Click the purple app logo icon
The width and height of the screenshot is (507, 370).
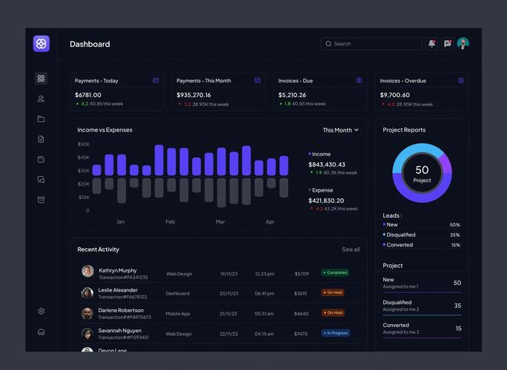pyautogui.click(x=42, y=44)
